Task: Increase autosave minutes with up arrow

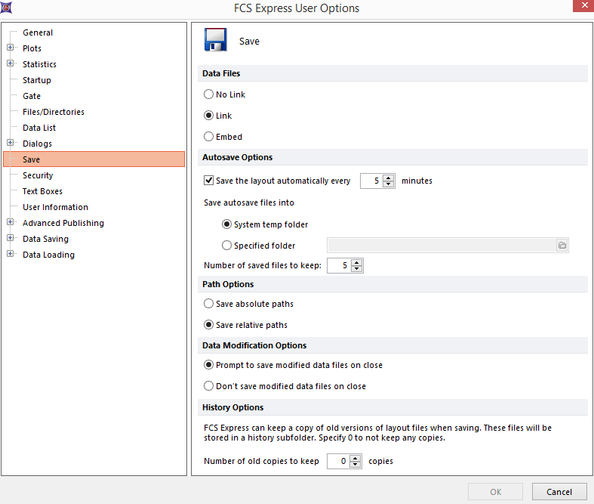Action: click(389, 178)
